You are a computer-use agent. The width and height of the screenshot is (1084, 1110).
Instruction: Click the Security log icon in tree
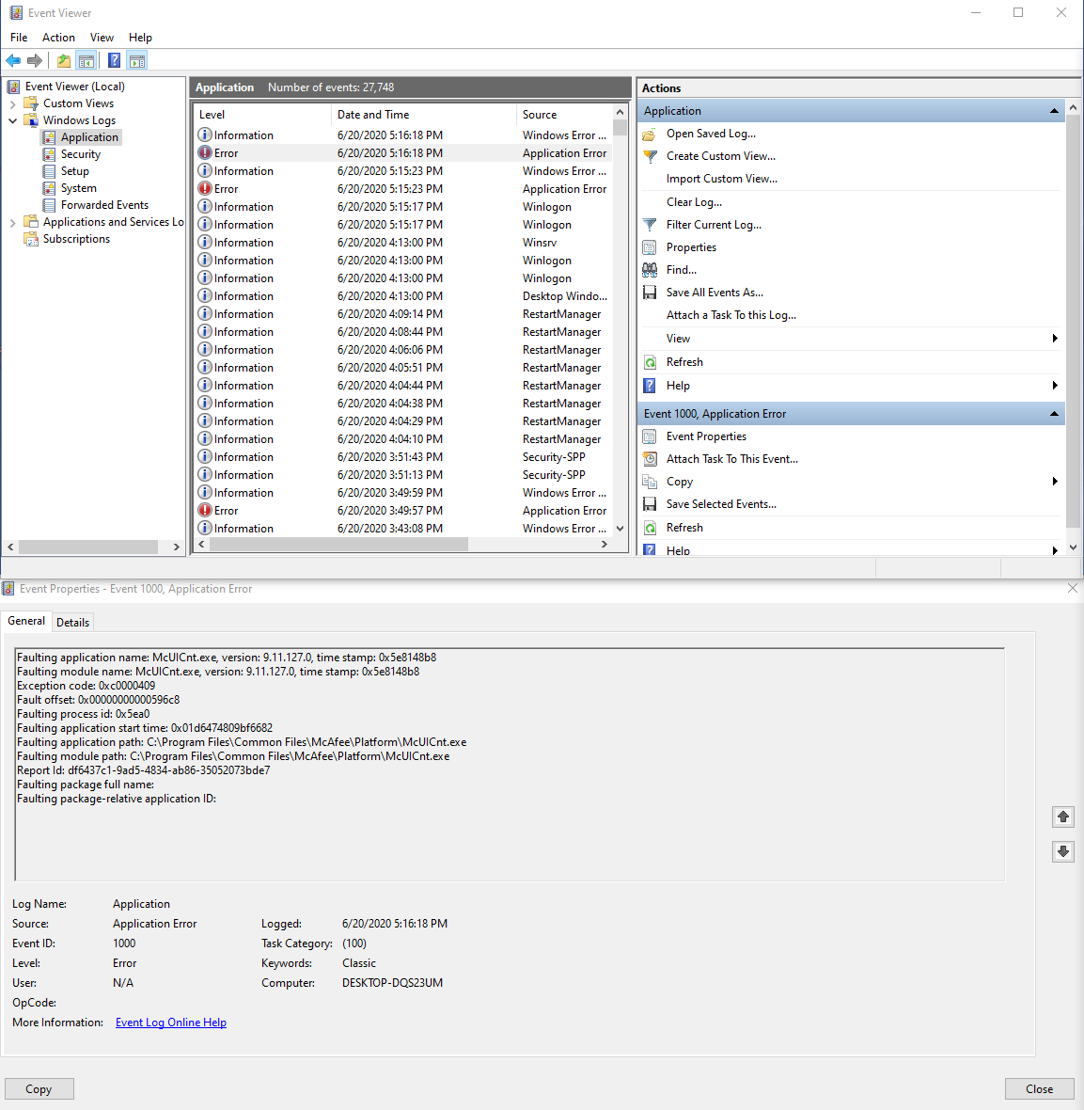tap(49, 154)
